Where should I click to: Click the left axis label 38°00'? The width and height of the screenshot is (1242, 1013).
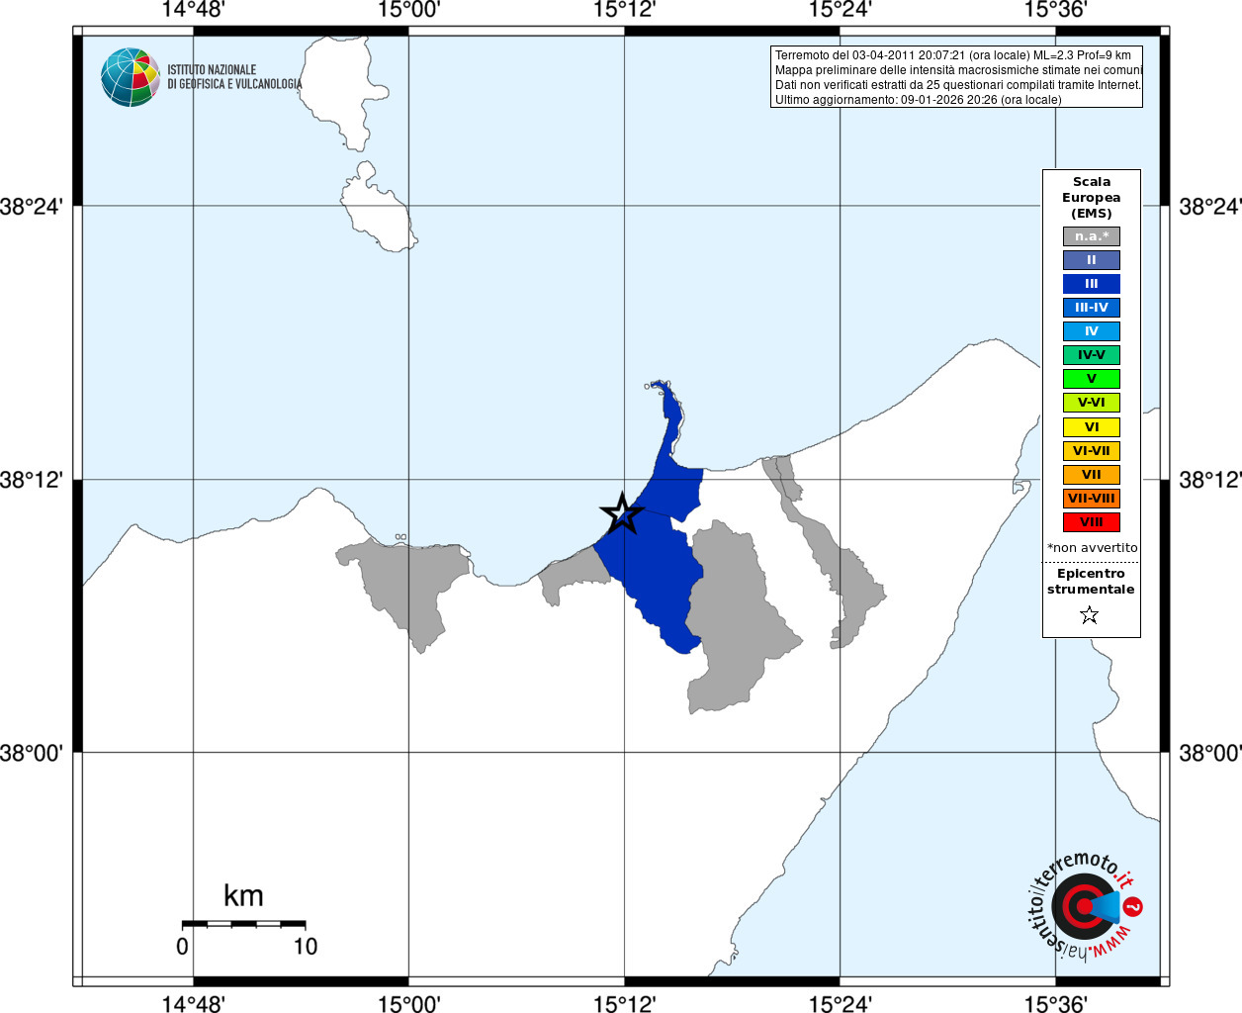click(x=32, y=753)
